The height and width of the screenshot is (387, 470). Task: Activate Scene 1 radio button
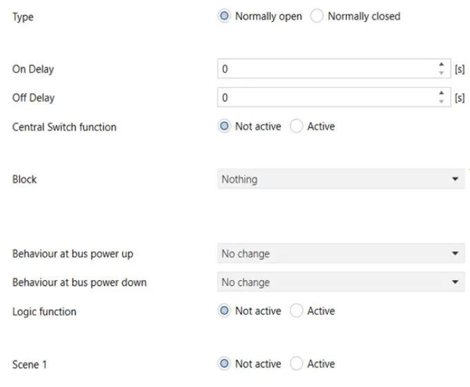(297, 364)
